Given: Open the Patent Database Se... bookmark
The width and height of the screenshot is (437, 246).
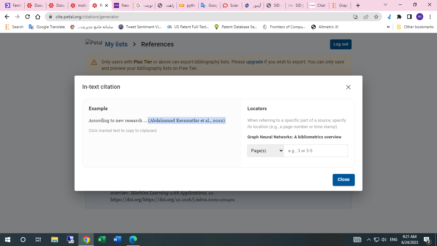Looking at the screenshot, I should 236,27.
